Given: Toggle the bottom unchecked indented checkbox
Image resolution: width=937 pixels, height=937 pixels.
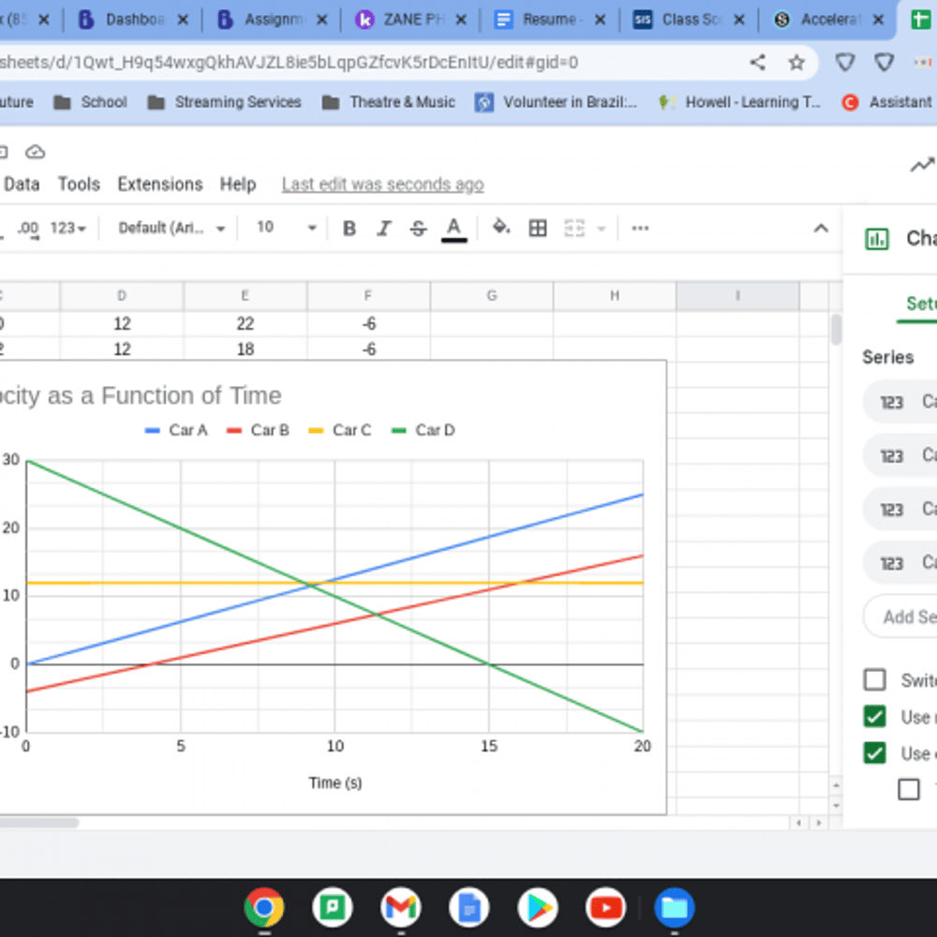Looking at the screenshot, I should point(908,789).
